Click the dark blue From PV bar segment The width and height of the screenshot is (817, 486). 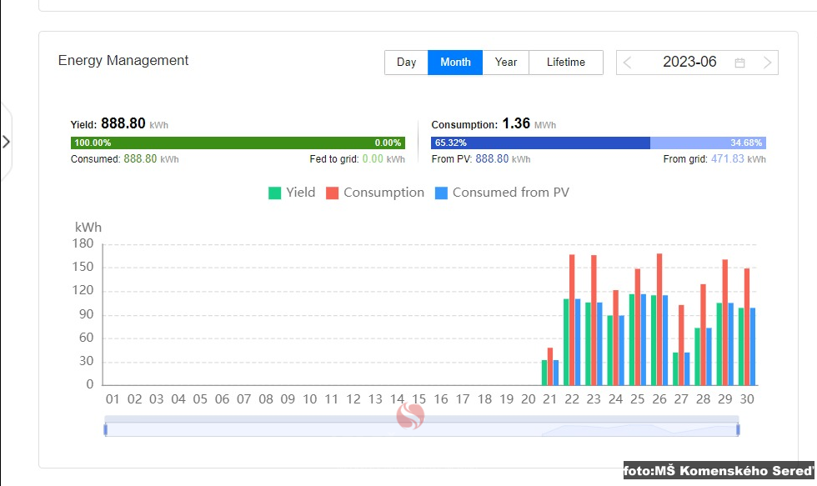pyautogui.click(x=540, y=143)
